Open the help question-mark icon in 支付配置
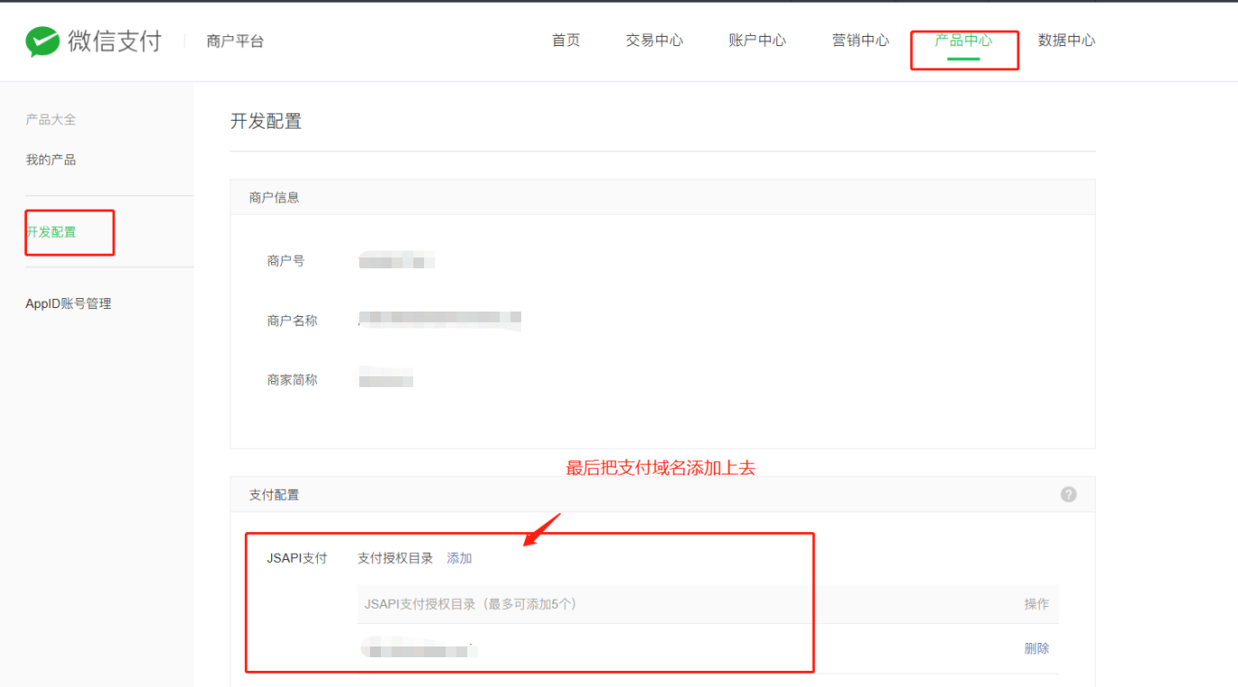Screen dimensions: 1238x687 1069,494
